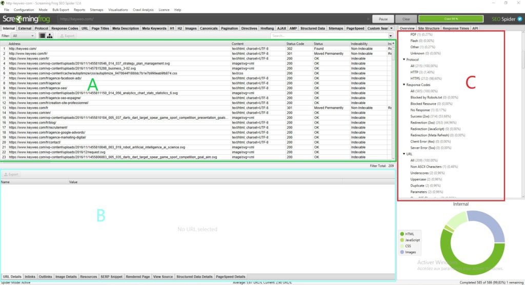
Task: Switch to the Response Codes tab
Action: tap(65, 29)
